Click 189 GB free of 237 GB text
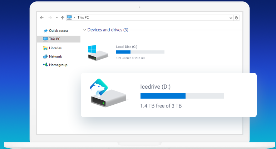Viewport: 276px width, 149px height. pos(130,58)
